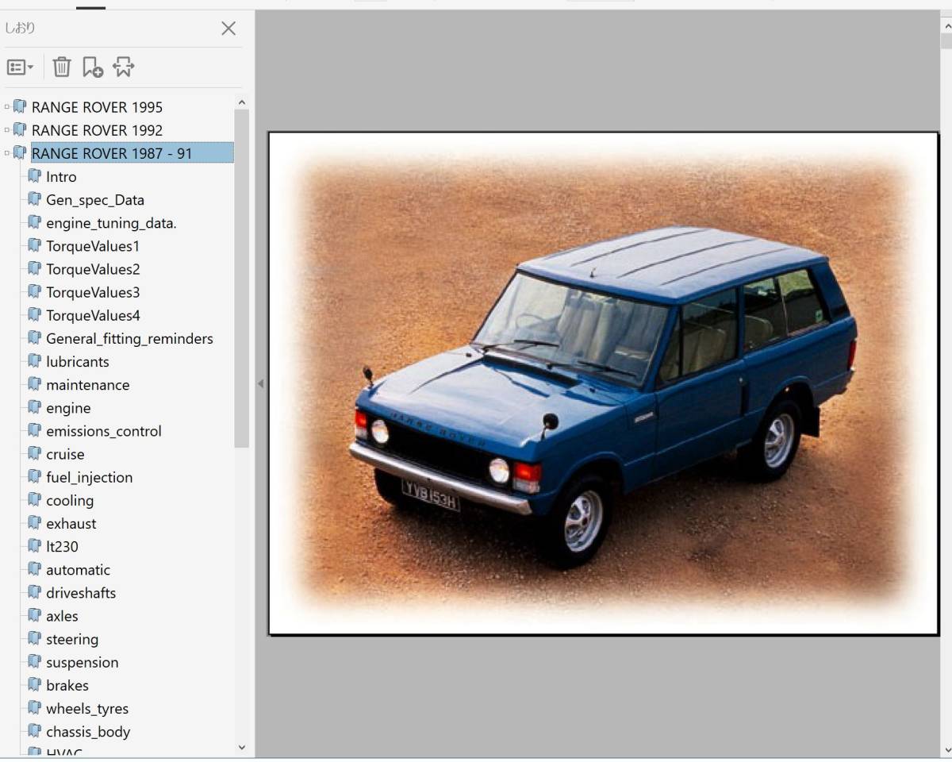Open the bookmark options menu icon

coord(20,67)
